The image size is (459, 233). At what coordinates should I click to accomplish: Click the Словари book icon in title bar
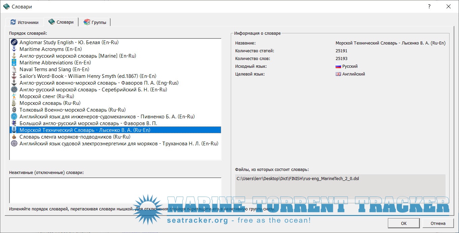(x=6, y=6)
